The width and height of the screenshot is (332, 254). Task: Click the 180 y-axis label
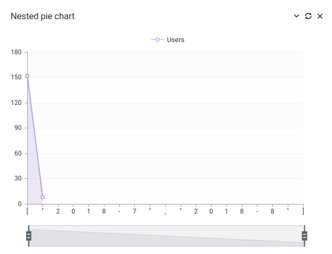(16, 52)
